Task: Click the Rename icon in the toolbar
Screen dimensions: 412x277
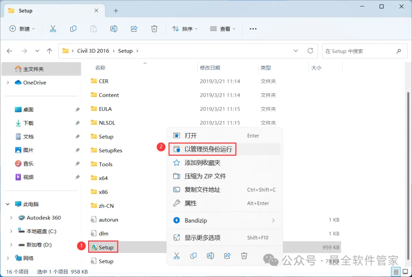Action: (114, 29)
